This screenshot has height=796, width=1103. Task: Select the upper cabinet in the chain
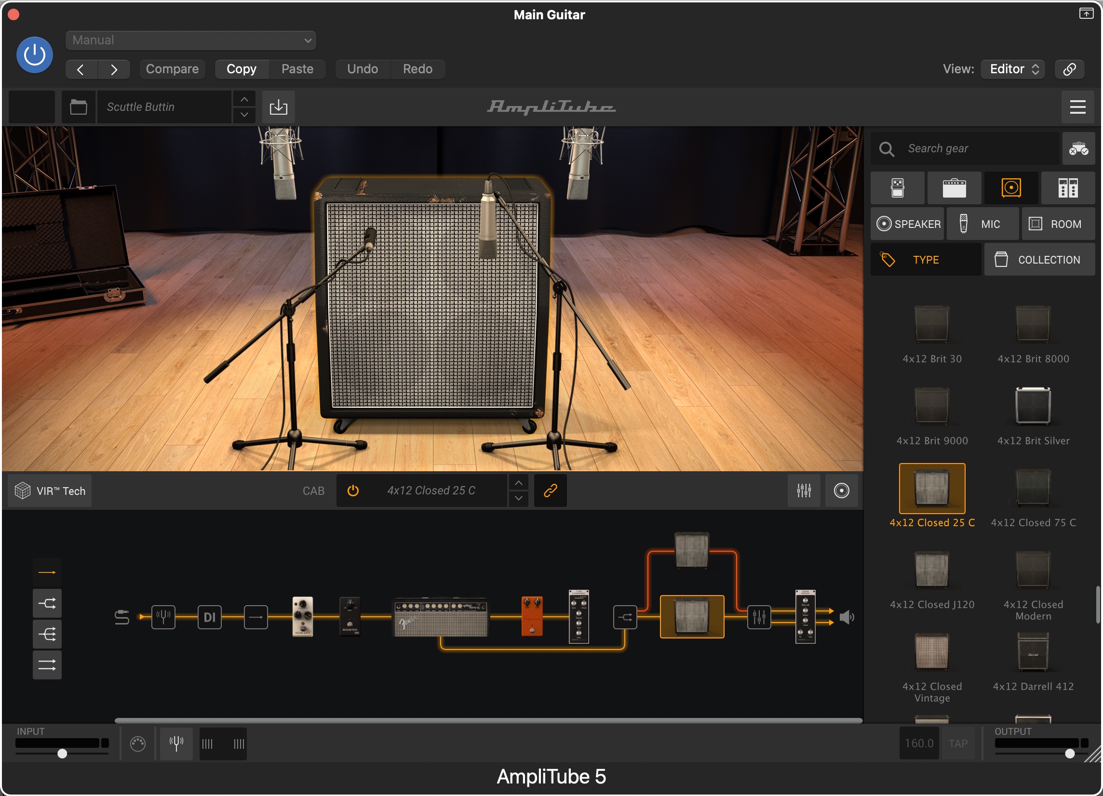coord(692,551)
